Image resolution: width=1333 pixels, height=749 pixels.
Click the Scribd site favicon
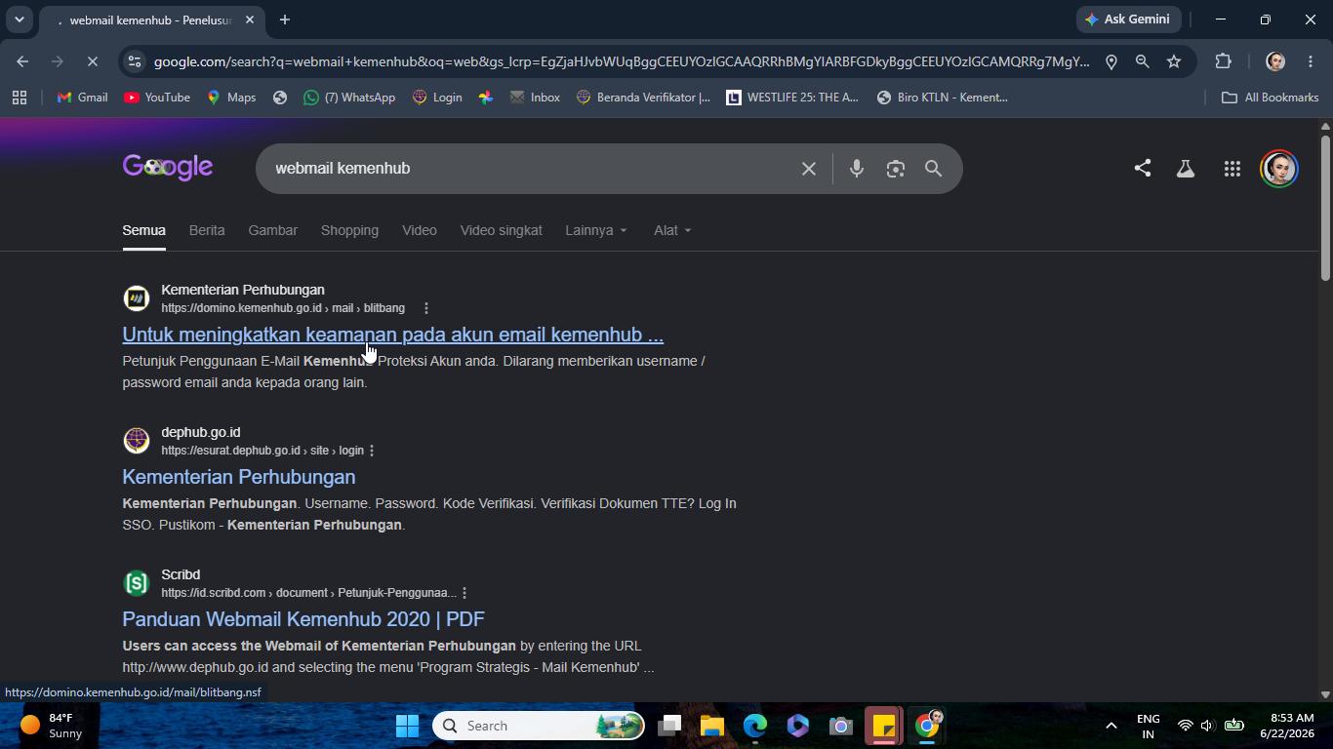click(x=137, y=582)
